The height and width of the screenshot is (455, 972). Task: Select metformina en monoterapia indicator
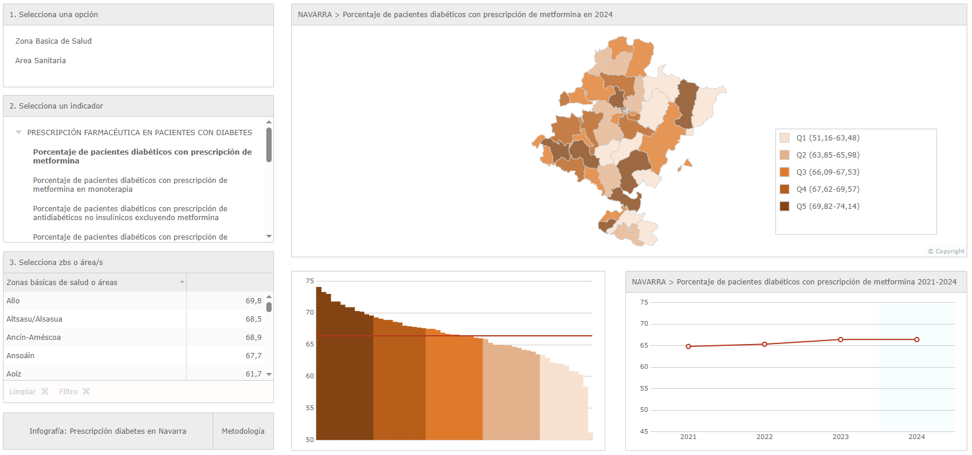pos(130,185)
